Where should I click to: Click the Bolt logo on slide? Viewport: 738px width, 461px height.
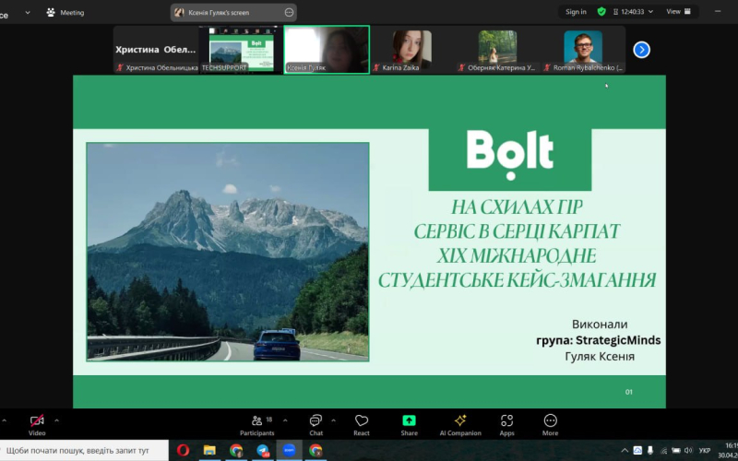[510, 155]
